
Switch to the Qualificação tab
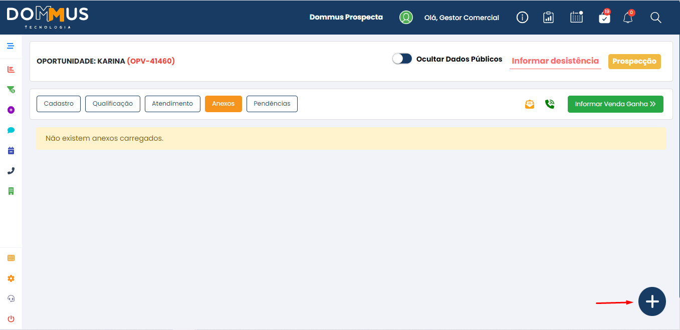113,104
